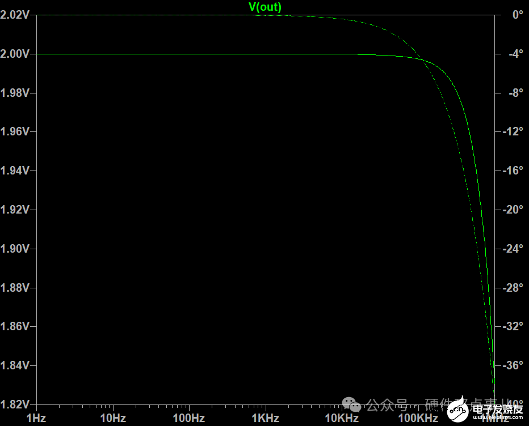This screenshot has height=426, width=529.
Task: Select the -4° phase axis tick
Action: click(x=515, y=54)
